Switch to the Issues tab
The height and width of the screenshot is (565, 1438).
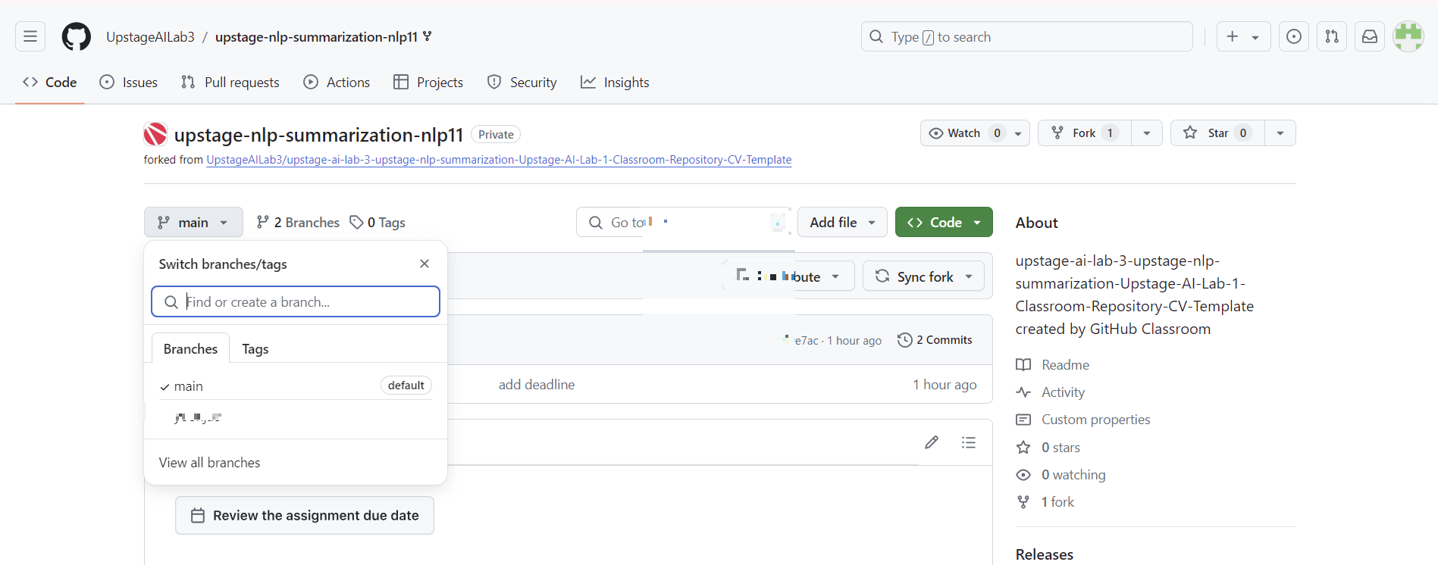point(129,82)
